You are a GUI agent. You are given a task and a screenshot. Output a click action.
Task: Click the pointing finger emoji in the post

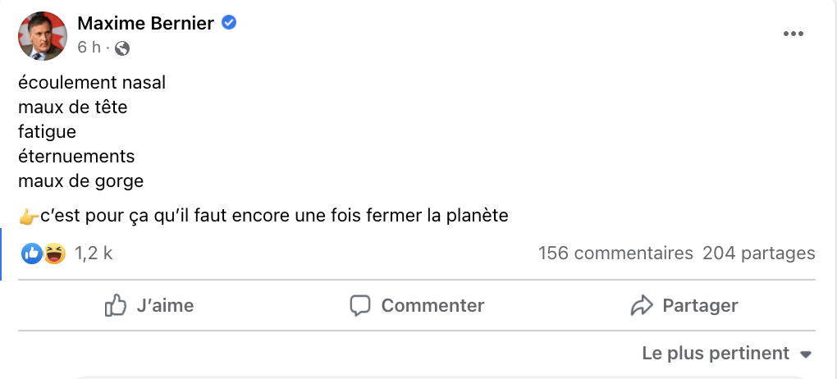pyautogui.click(x=29, y=217)
